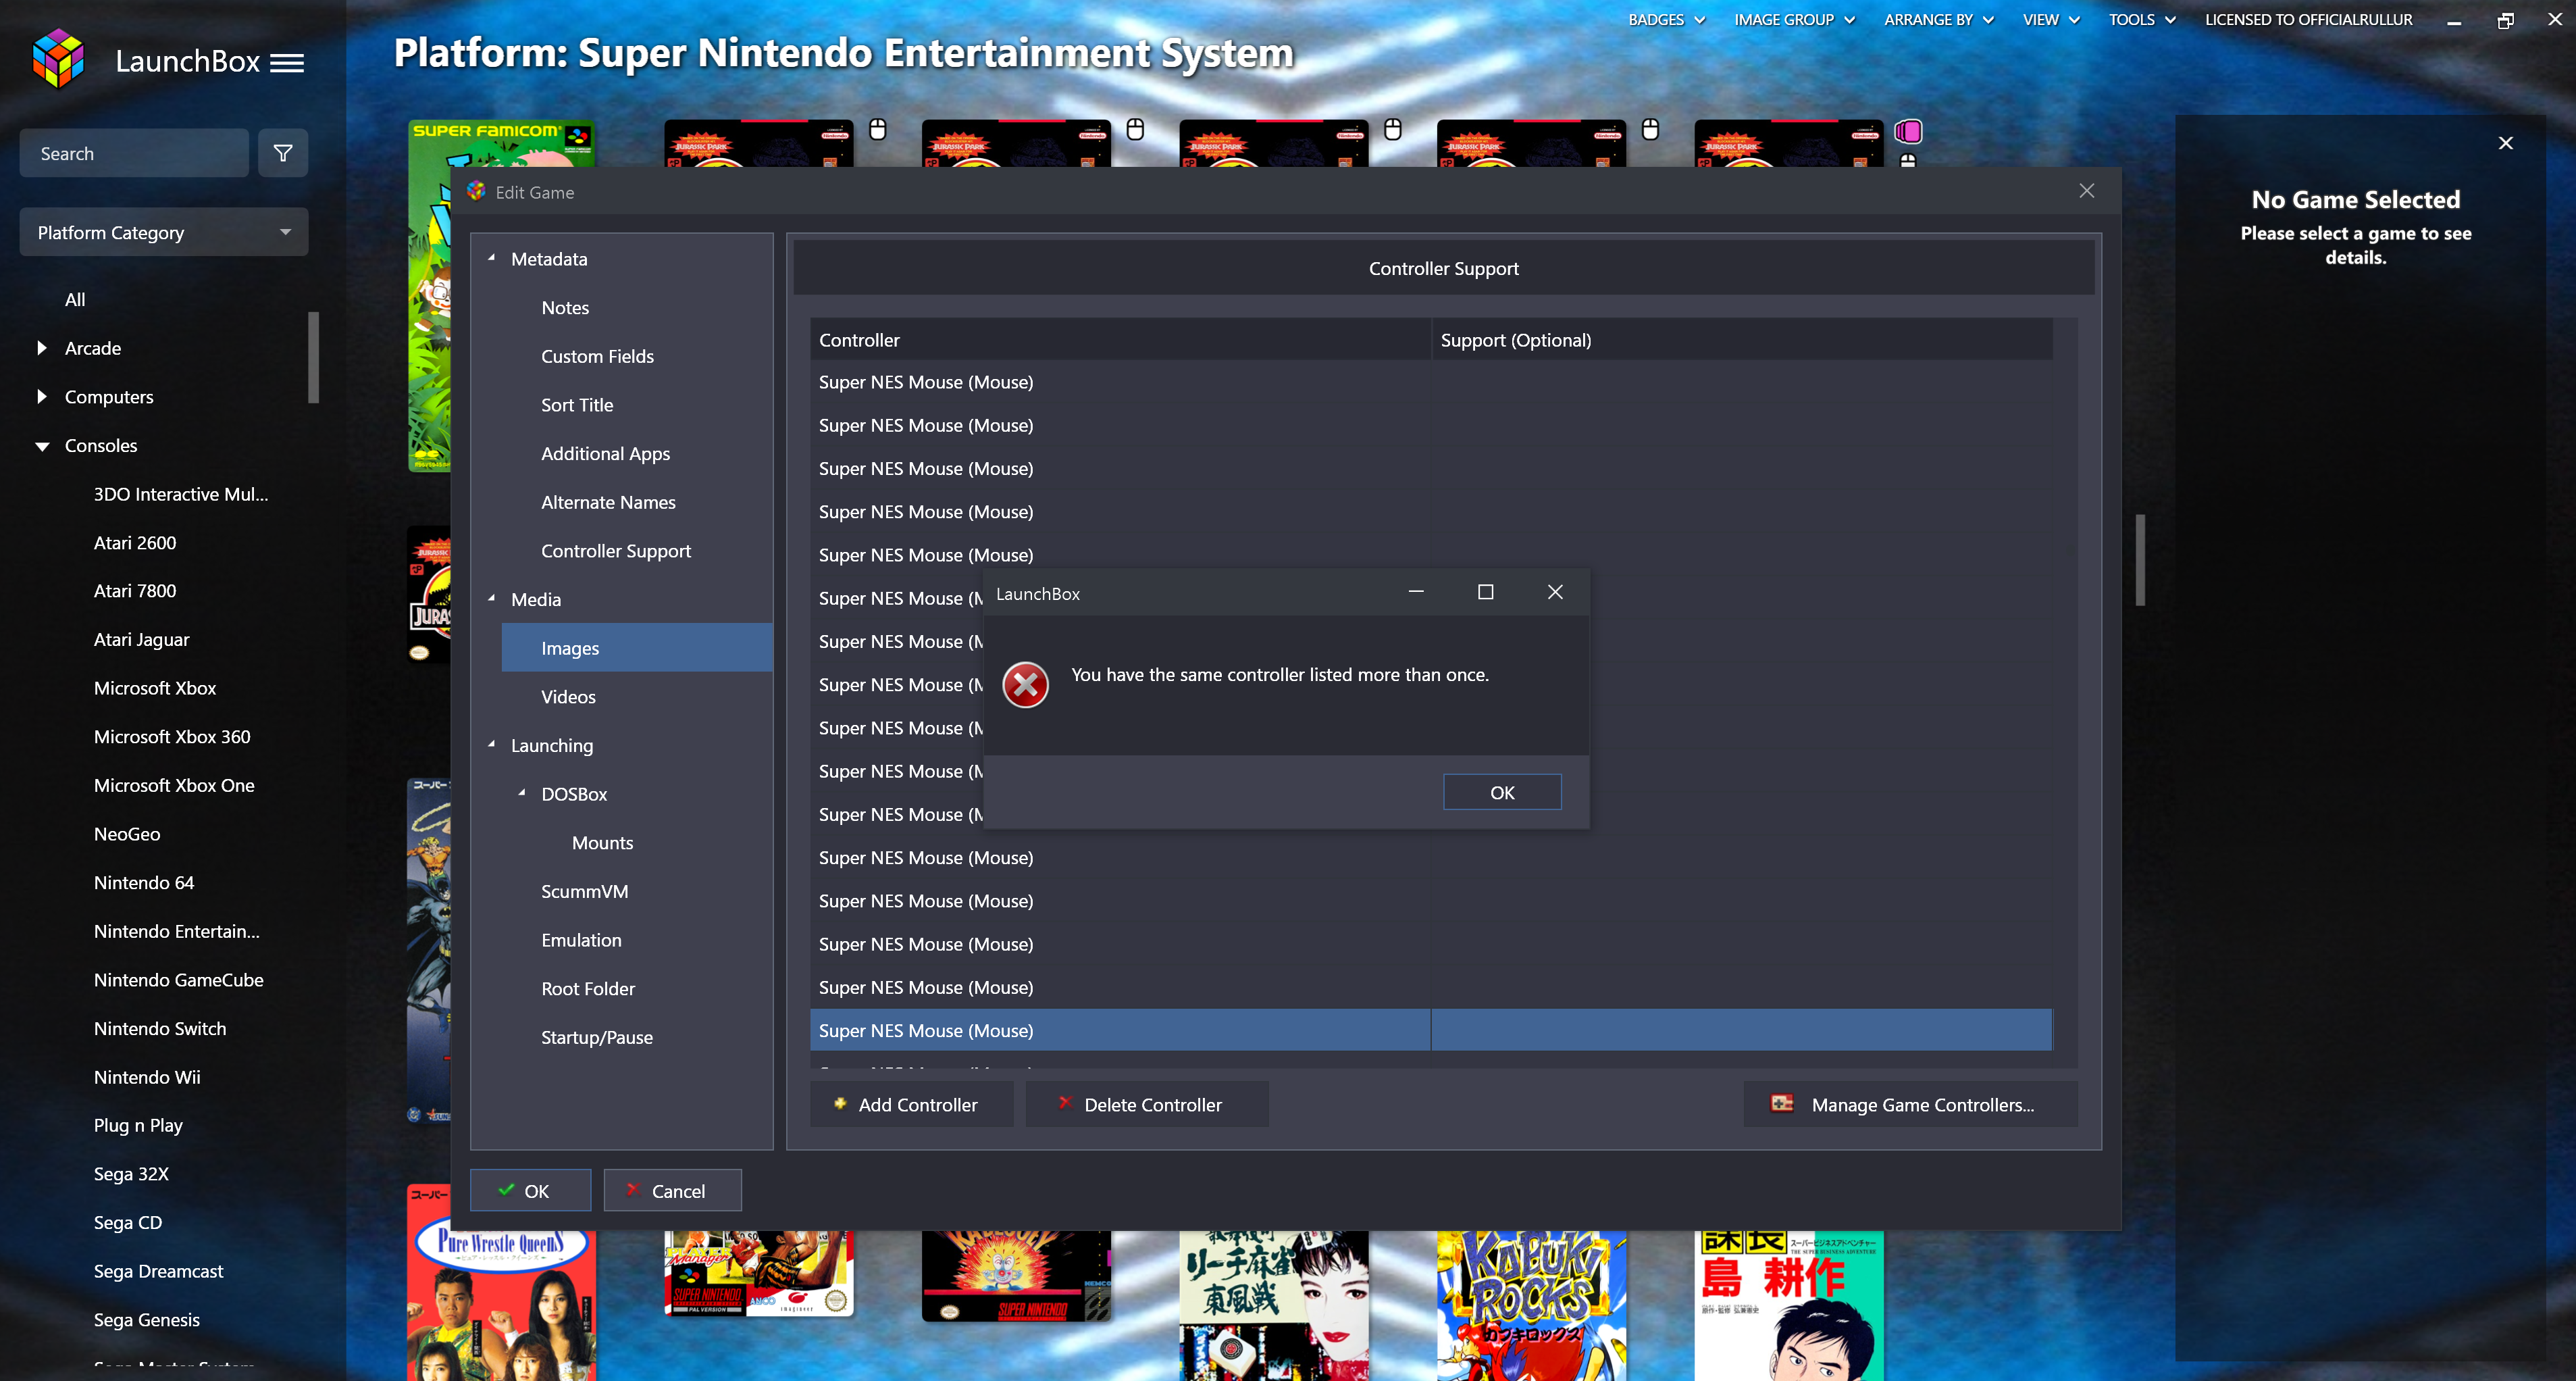Click the Edit Game dialog title icon
The width and height of the screenshot is (2576, 1381).
pos(476,191)
